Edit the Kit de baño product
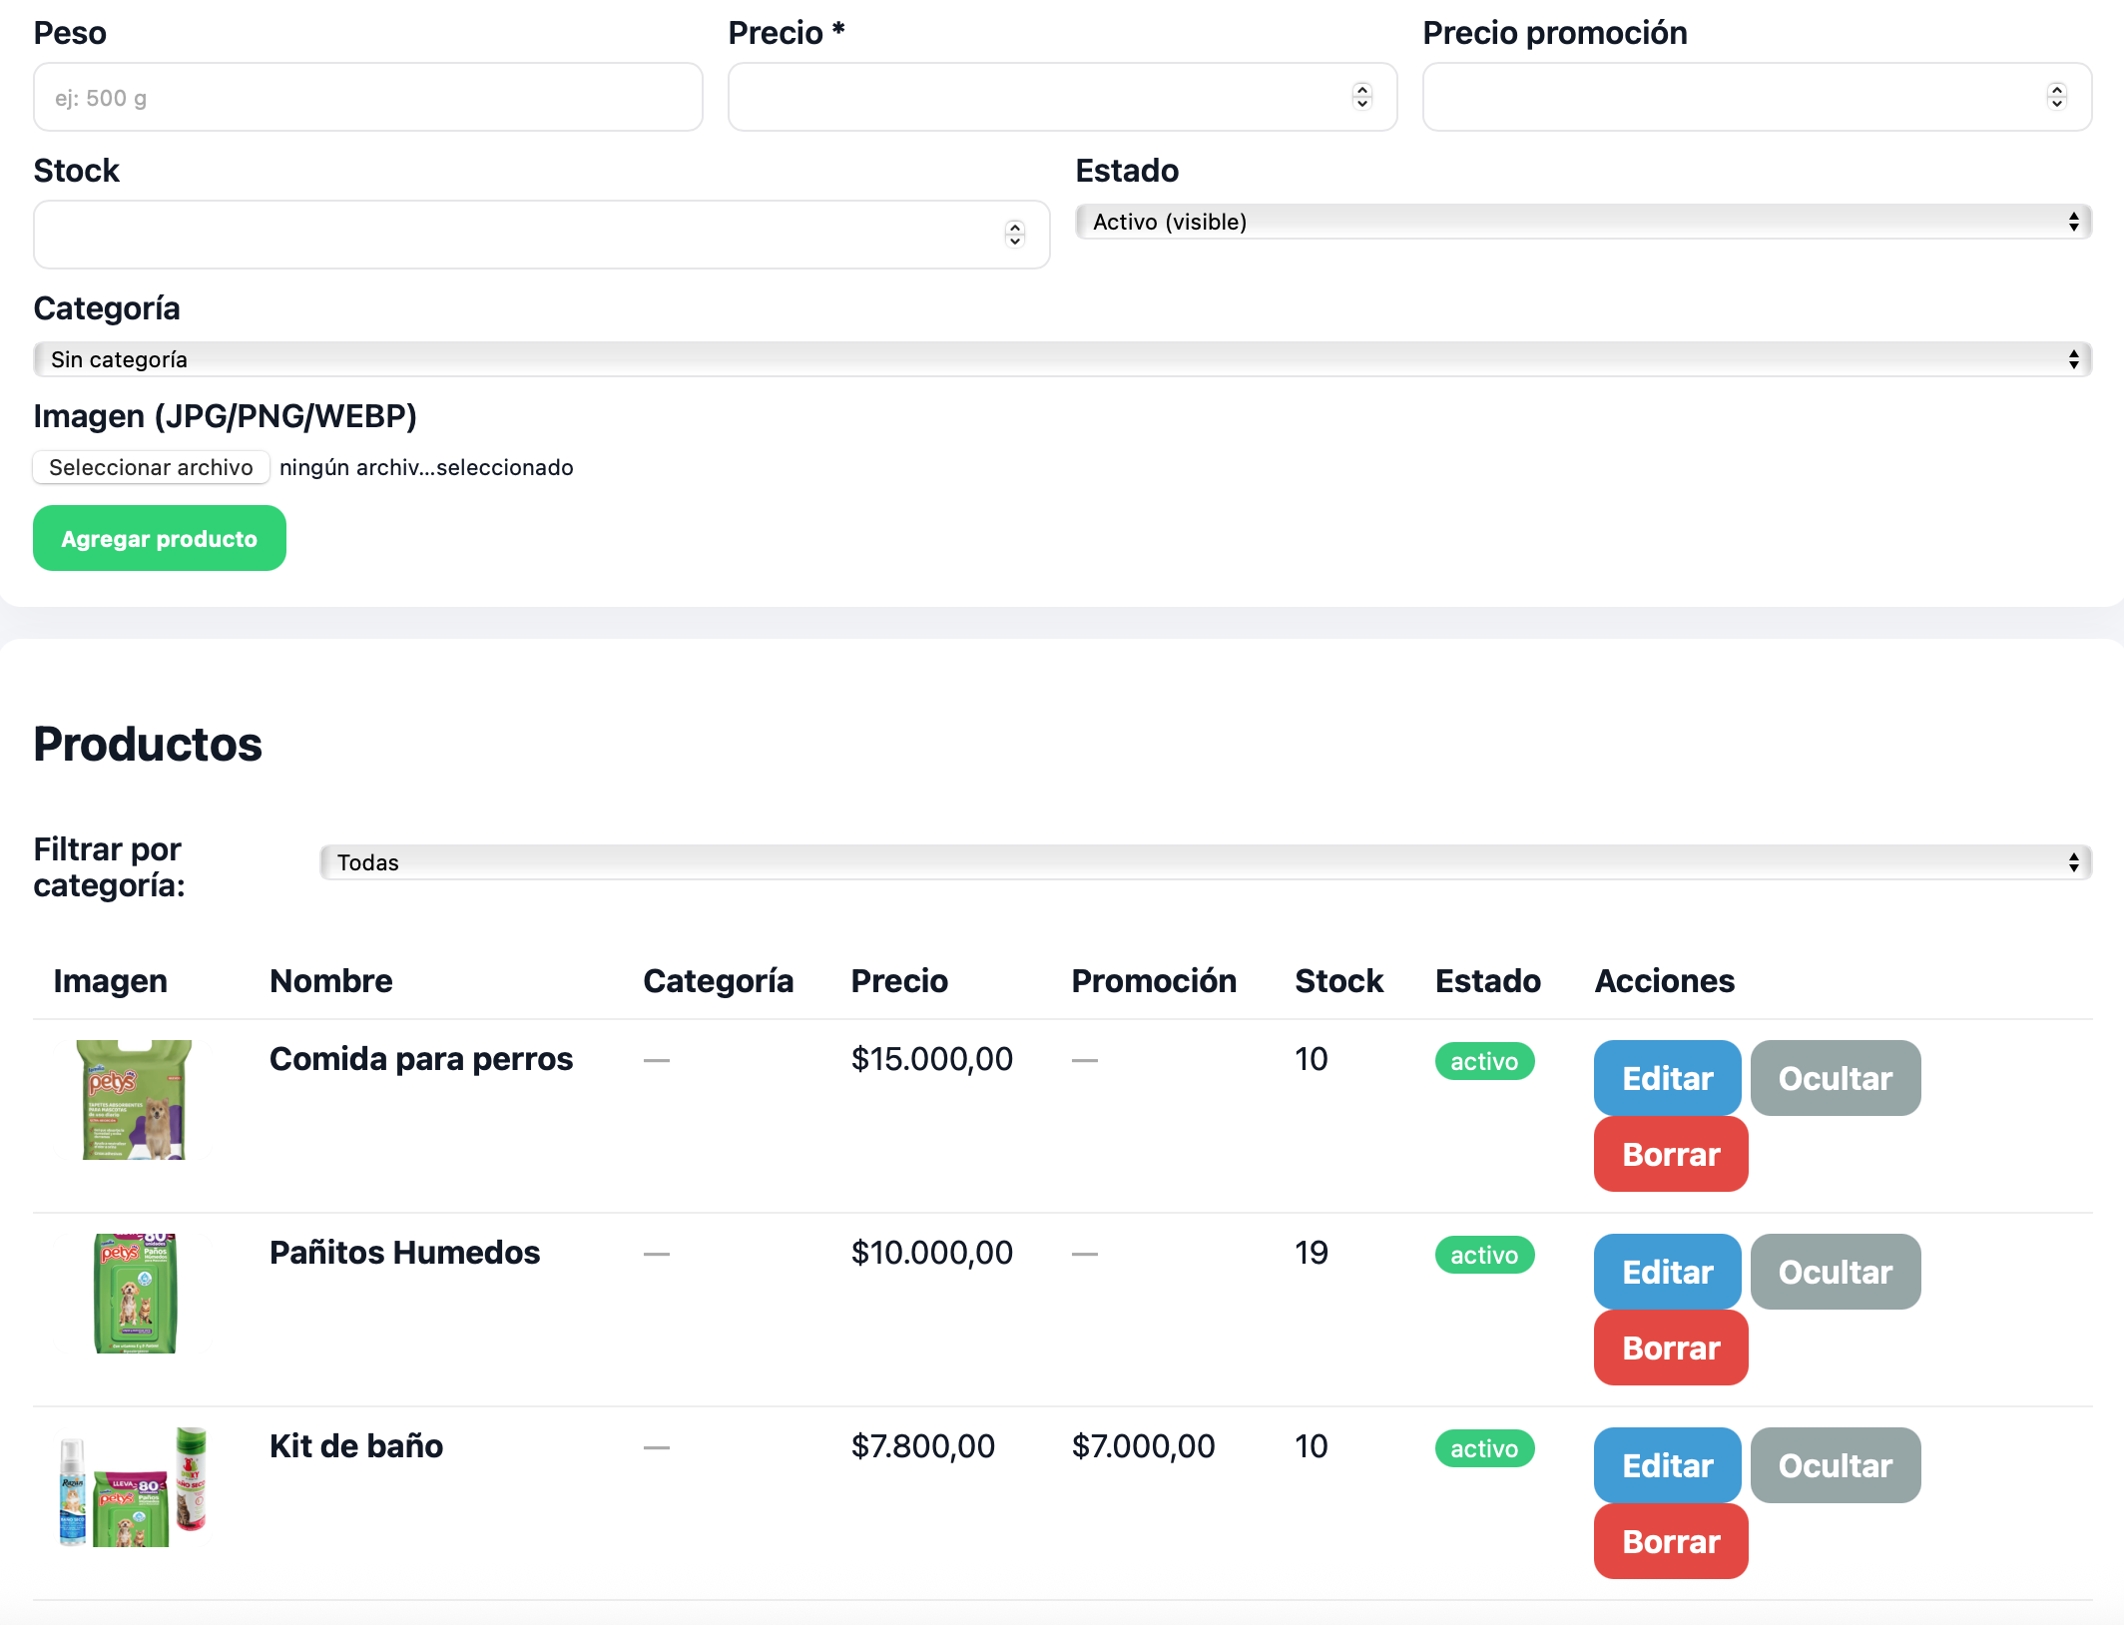2124x1625 pixels. (x=1667, y=1465)
